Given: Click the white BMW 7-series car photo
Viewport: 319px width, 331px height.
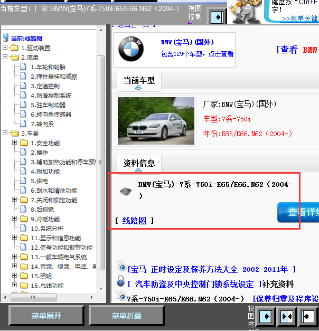Looking at the screenshot, I should pyautogui.click(x=156, y=121).
